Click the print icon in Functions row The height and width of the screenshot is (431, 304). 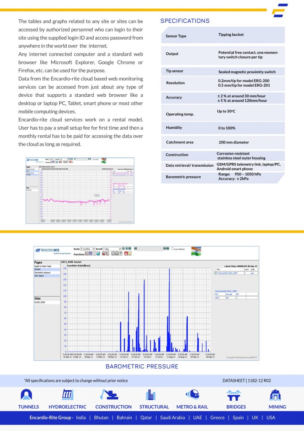(117, 253)
